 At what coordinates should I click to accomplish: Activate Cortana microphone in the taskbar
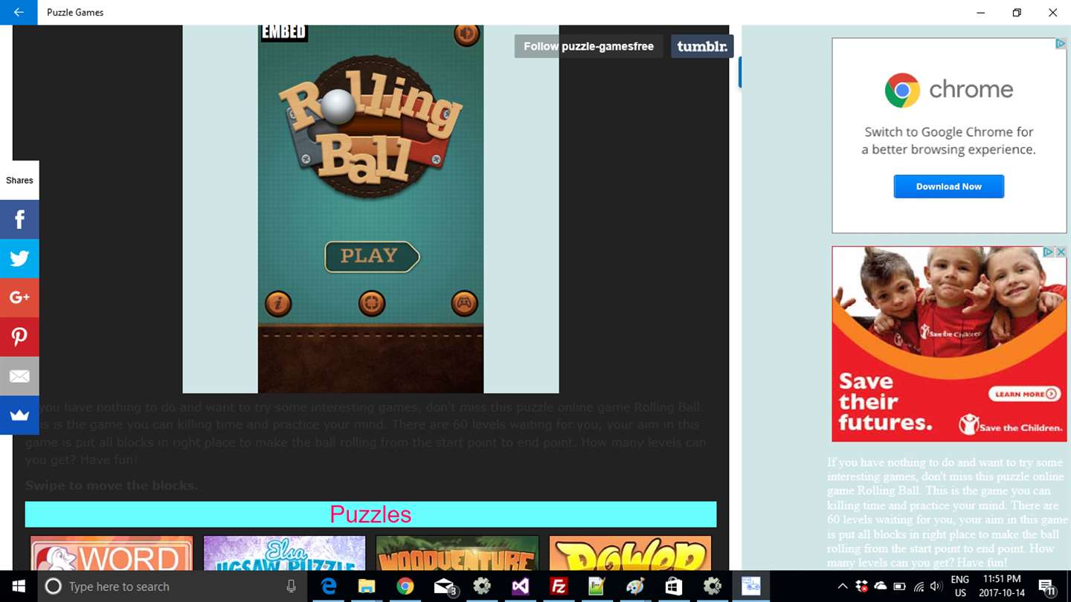tap(292, 586)
